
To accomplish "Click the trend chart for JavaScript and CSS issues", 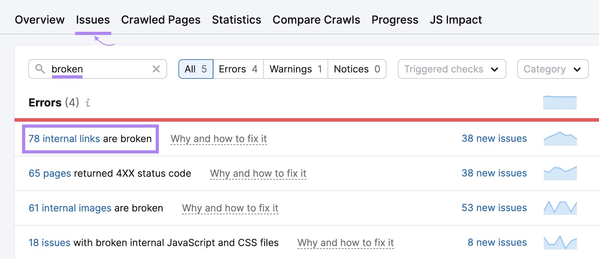I will [x=560, y=243].
